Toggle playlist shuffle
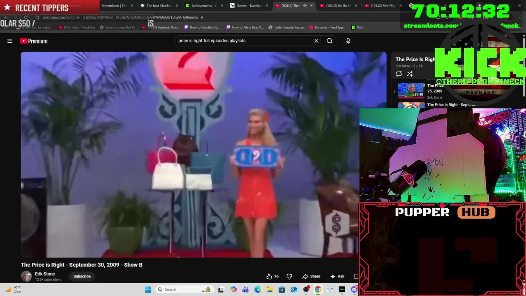The height and width of the screenshot is (296, 526). [x=410, y=74]
